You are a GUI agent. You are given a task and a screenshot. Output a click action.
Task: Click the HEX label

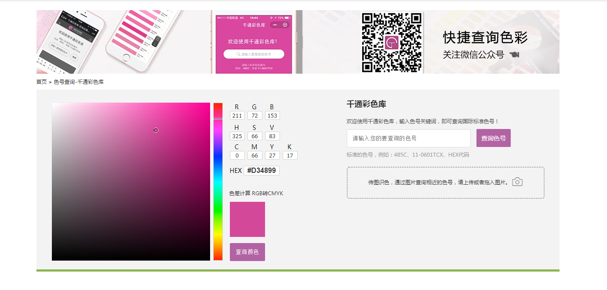click(x=236, y=171)
